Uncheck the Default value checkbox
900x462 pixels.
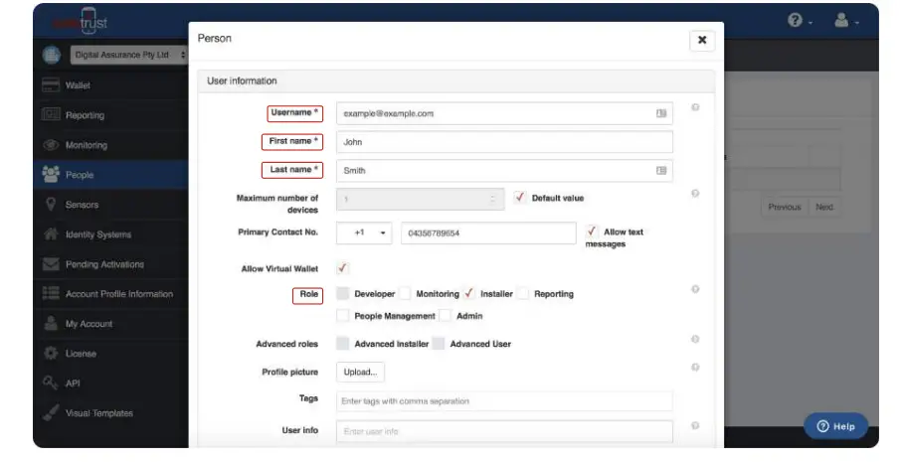tap(520, 198)
